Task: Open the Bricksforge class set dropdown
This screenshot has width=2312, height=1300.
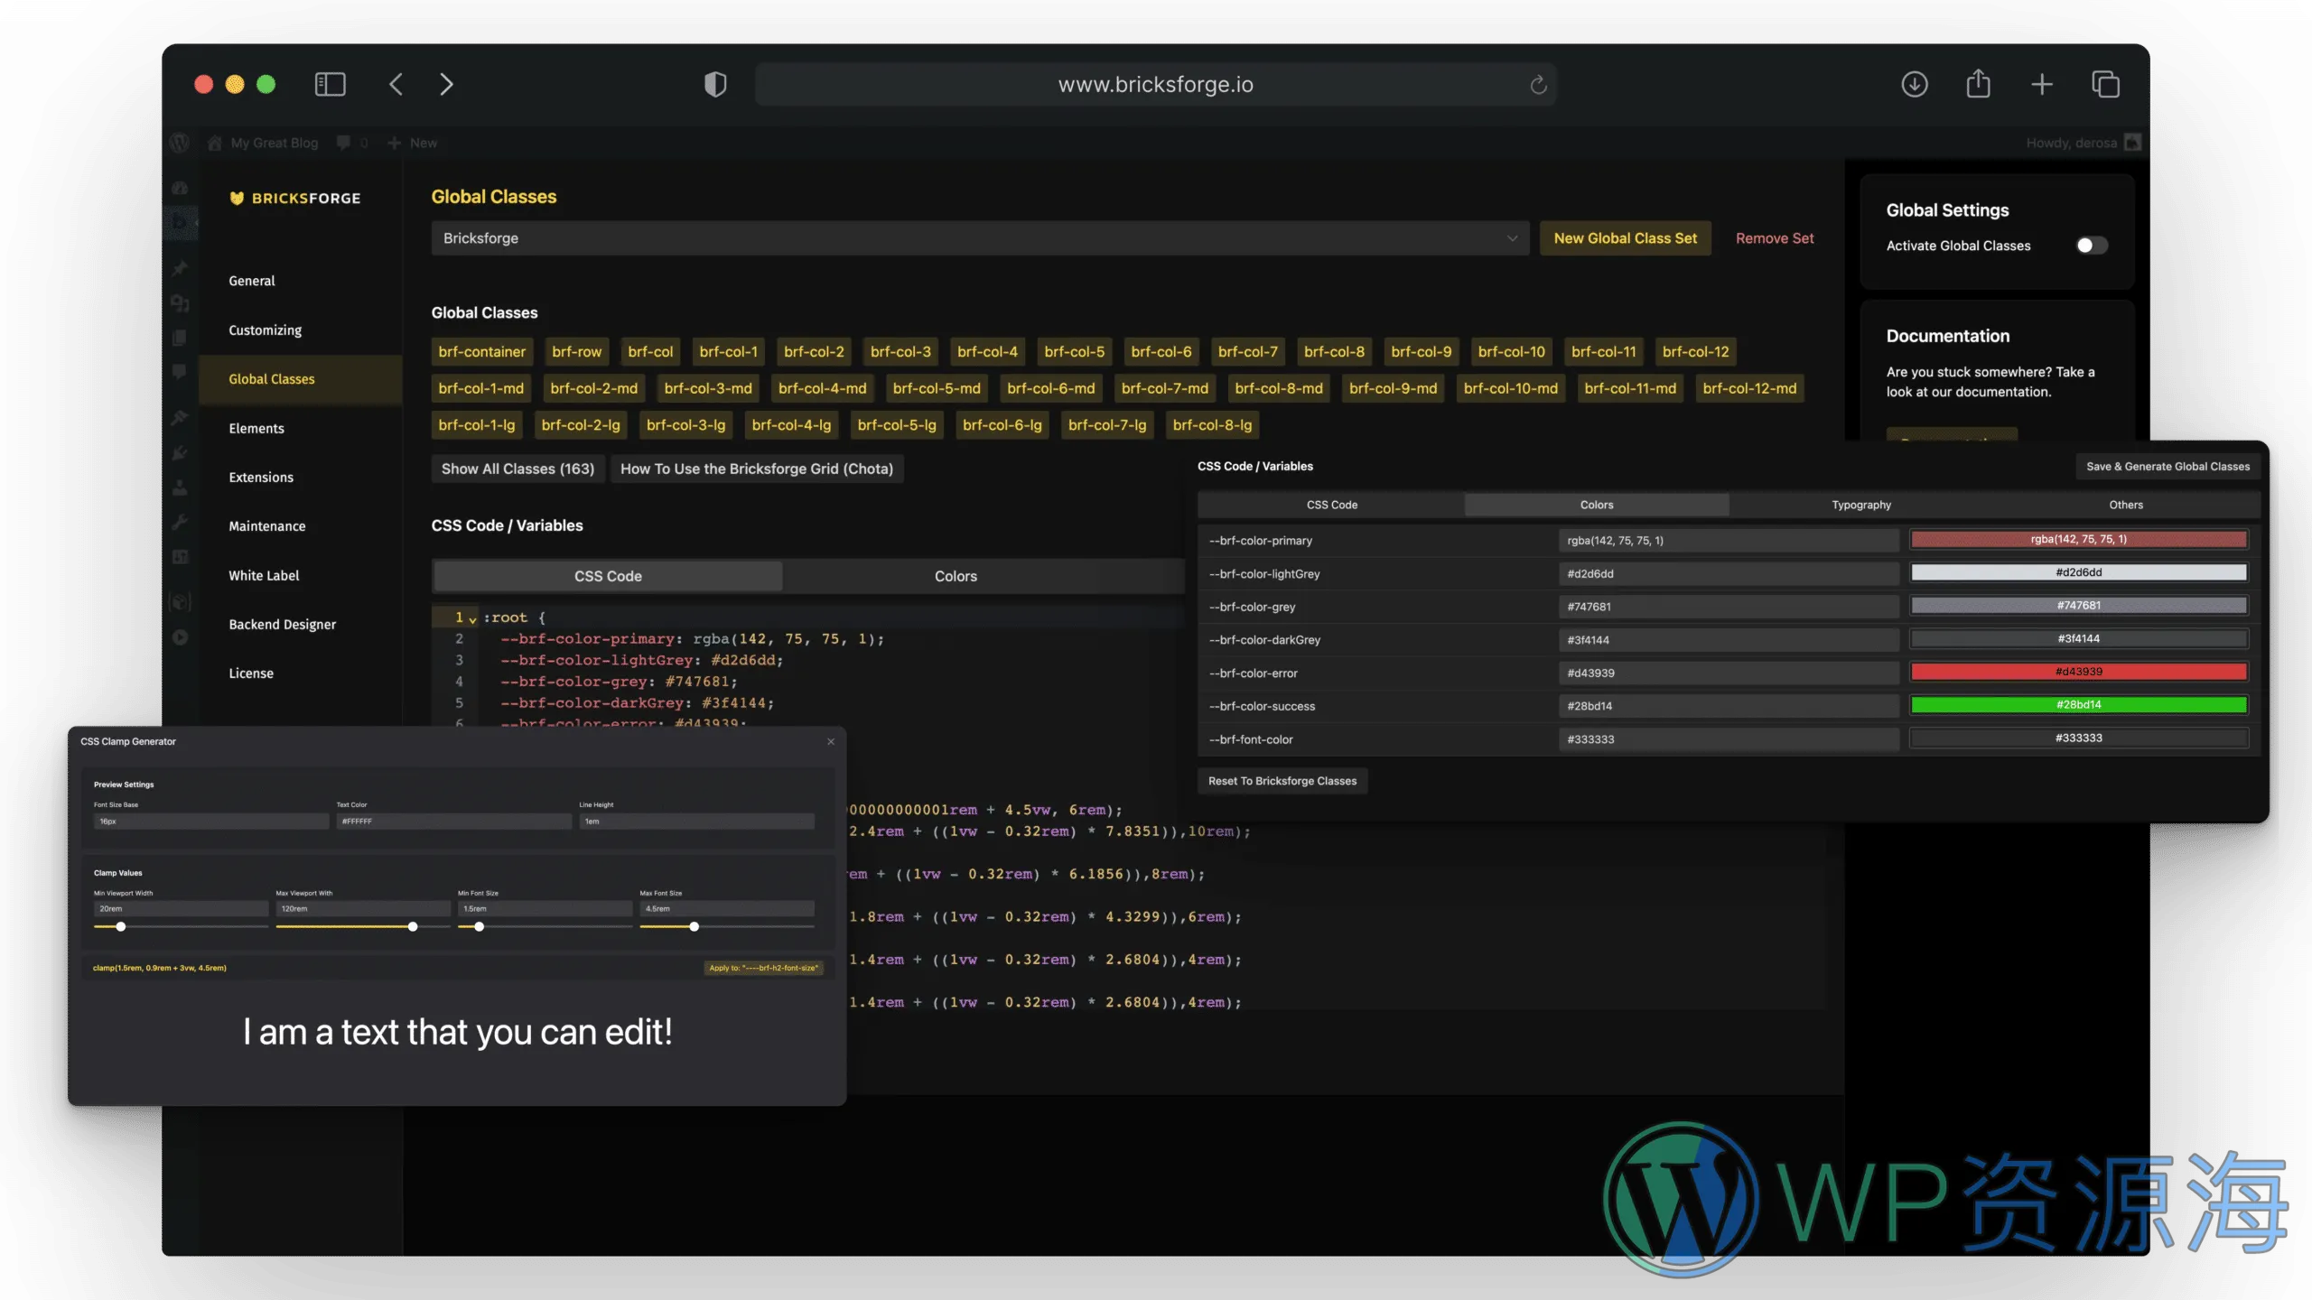Action: coord(980,238)
